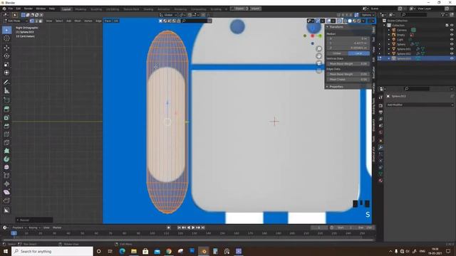Choose the Measure tool
Screen dimensions: 456x256
(x=6, y=90)
